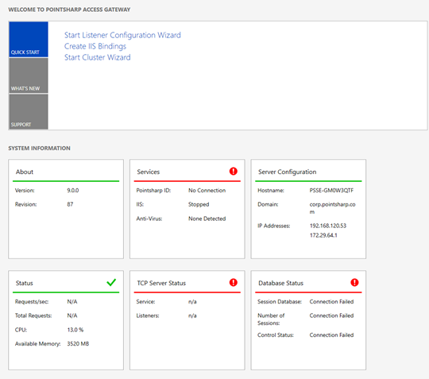Select IP address 192.168.120.53
Screen dimensions: 429x379
[x=328, y=226]
